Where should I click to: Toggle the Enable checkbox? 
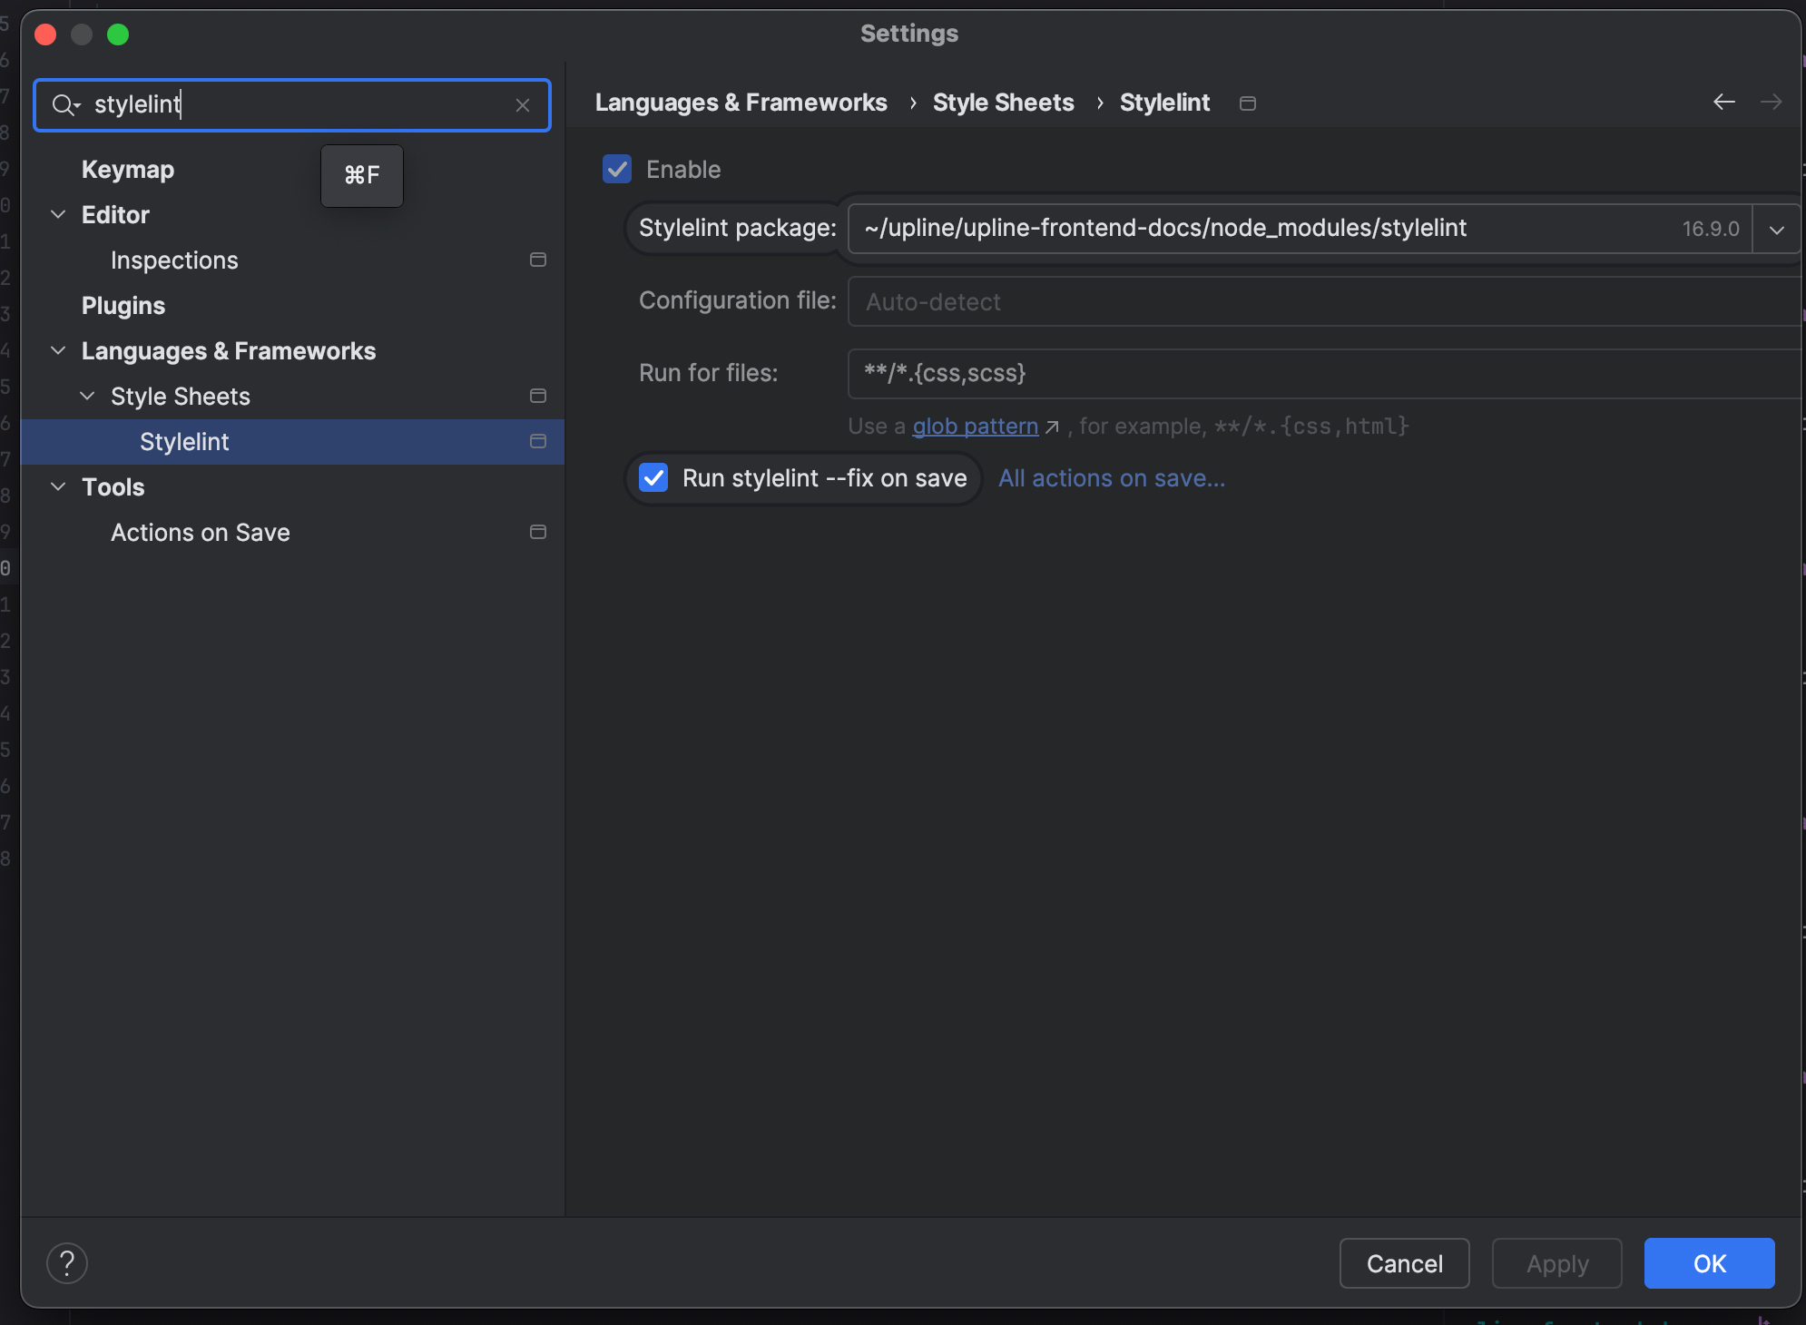(x=617, y=170)
